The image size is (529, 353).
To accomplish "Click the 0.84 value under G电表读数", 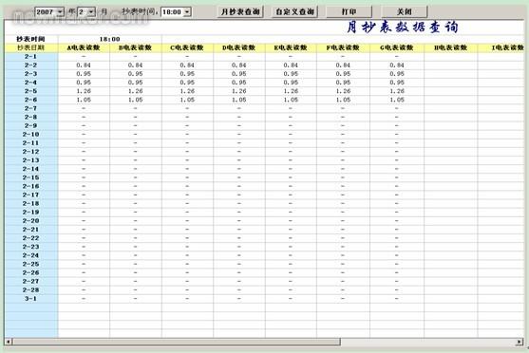I will pos(397,65).
